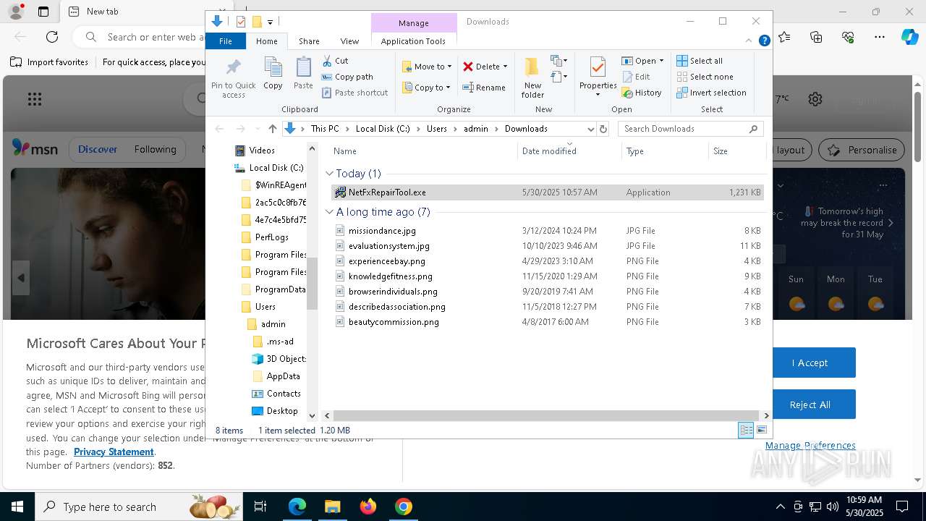This screenshot has width=926, height=521.
Task: Open the Application Tools tab
Action: [413, 41]
